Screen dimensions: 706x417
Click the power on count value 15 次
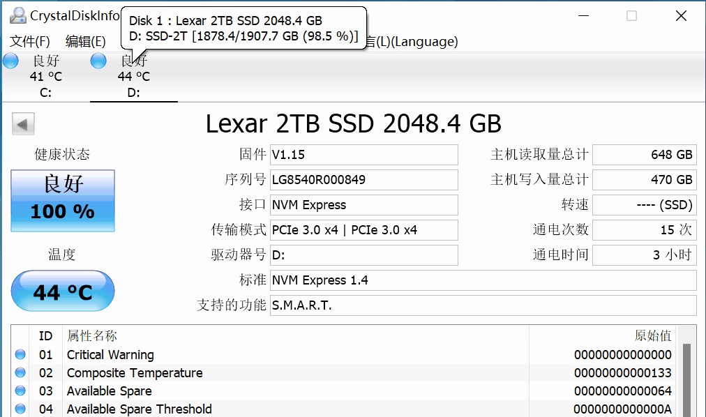click(x=645, y=230)
